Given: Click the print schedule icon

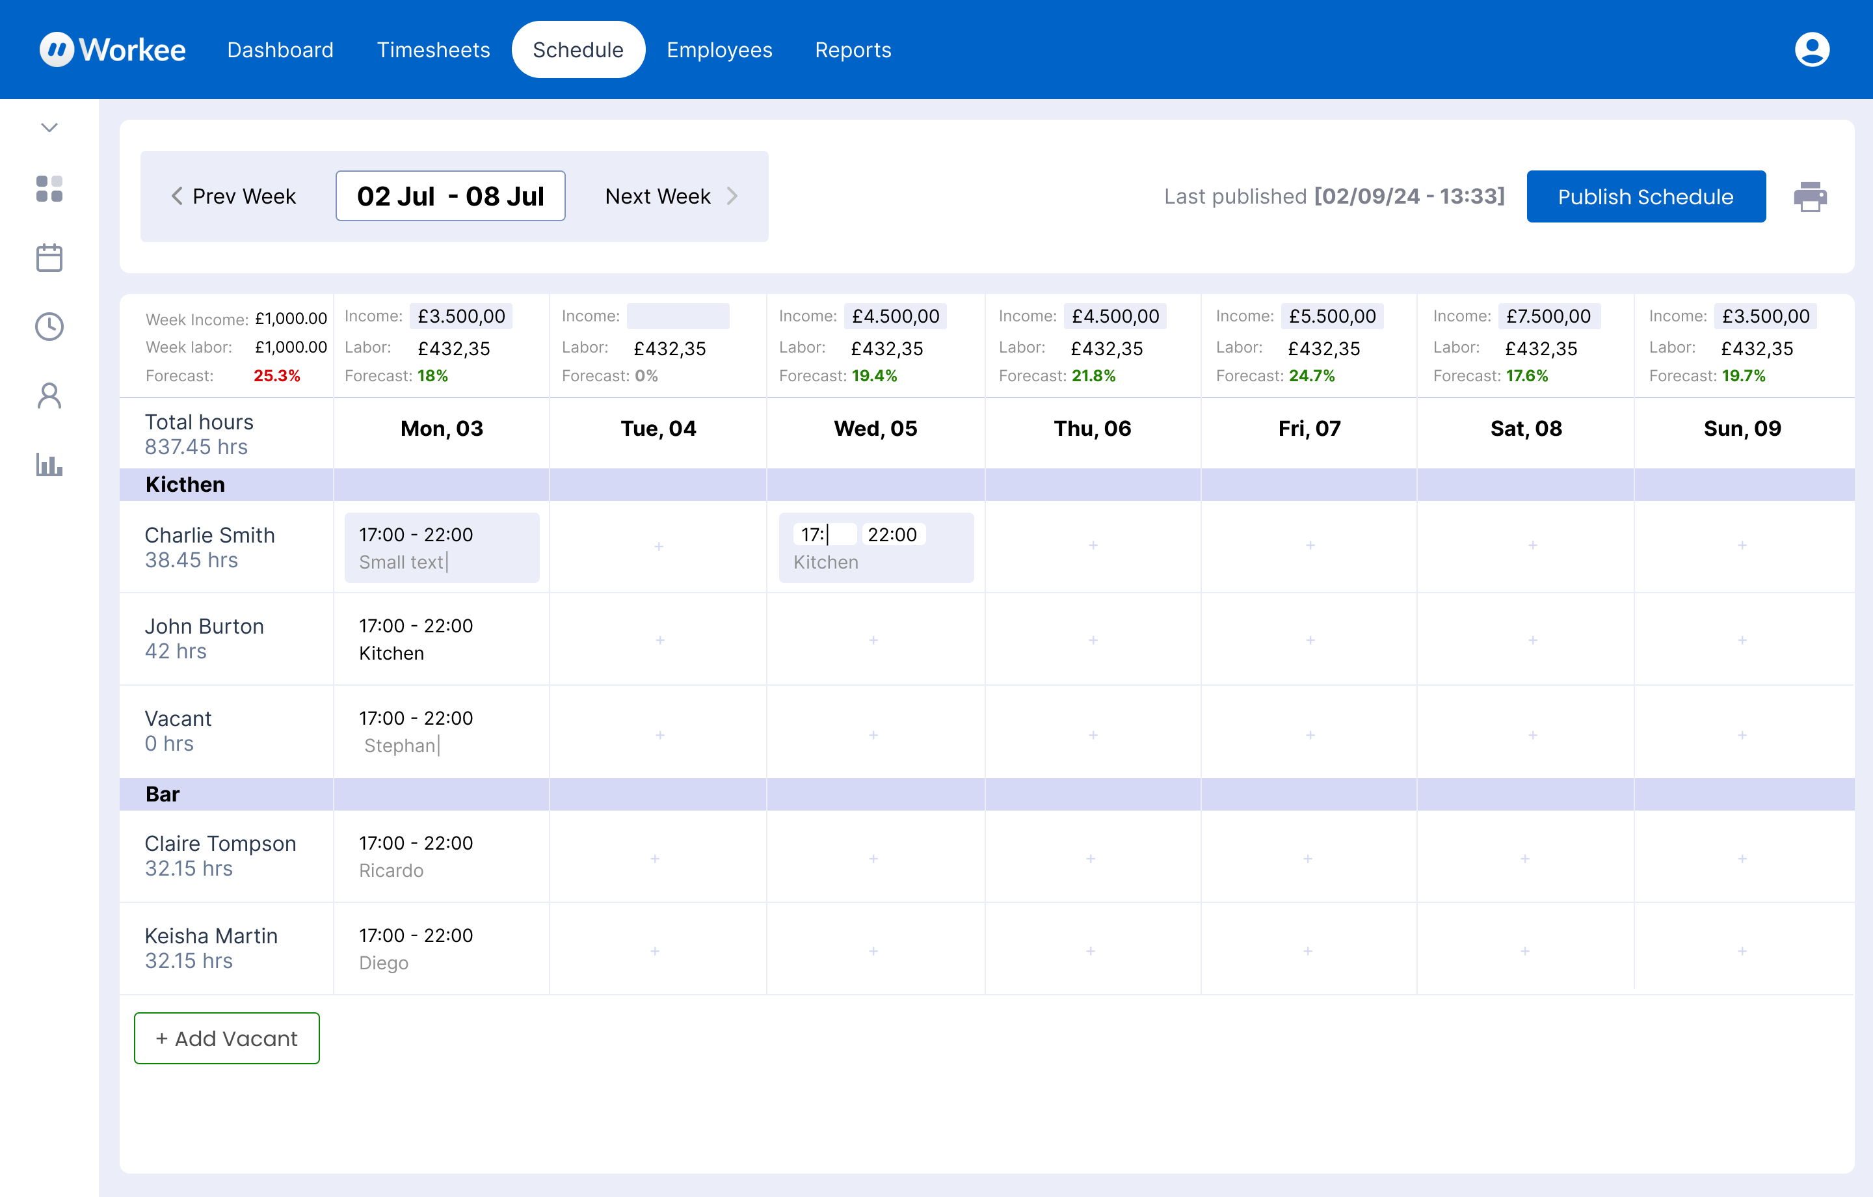Looking at the screenshot, I should click(x=1809, y=197).
